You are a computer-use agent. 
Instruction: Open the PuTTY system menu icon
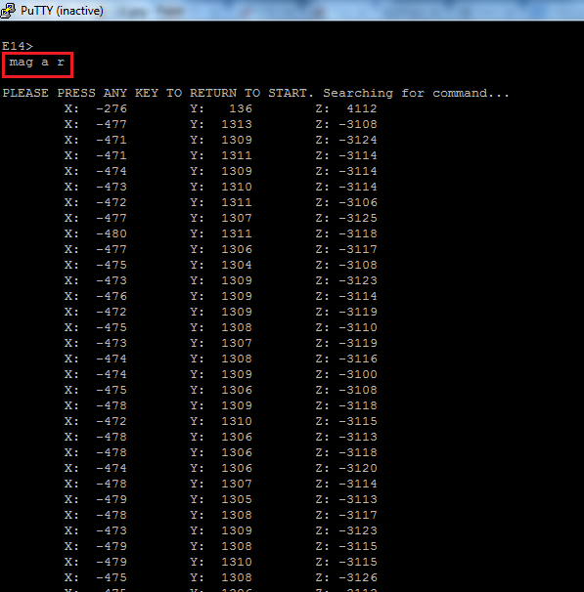[x=8, y=10]
